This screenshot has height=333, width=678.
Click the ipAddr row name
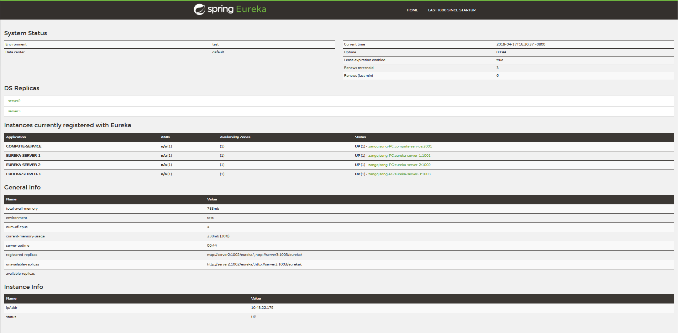tap(12, 308)
